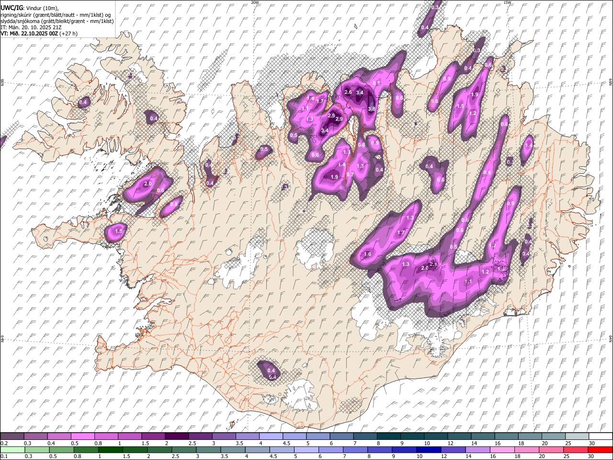The width and height of the screenshot is (613, 460).
Task: Select the 8 blue swatch in lower legend row
Action: click(379, 450)
